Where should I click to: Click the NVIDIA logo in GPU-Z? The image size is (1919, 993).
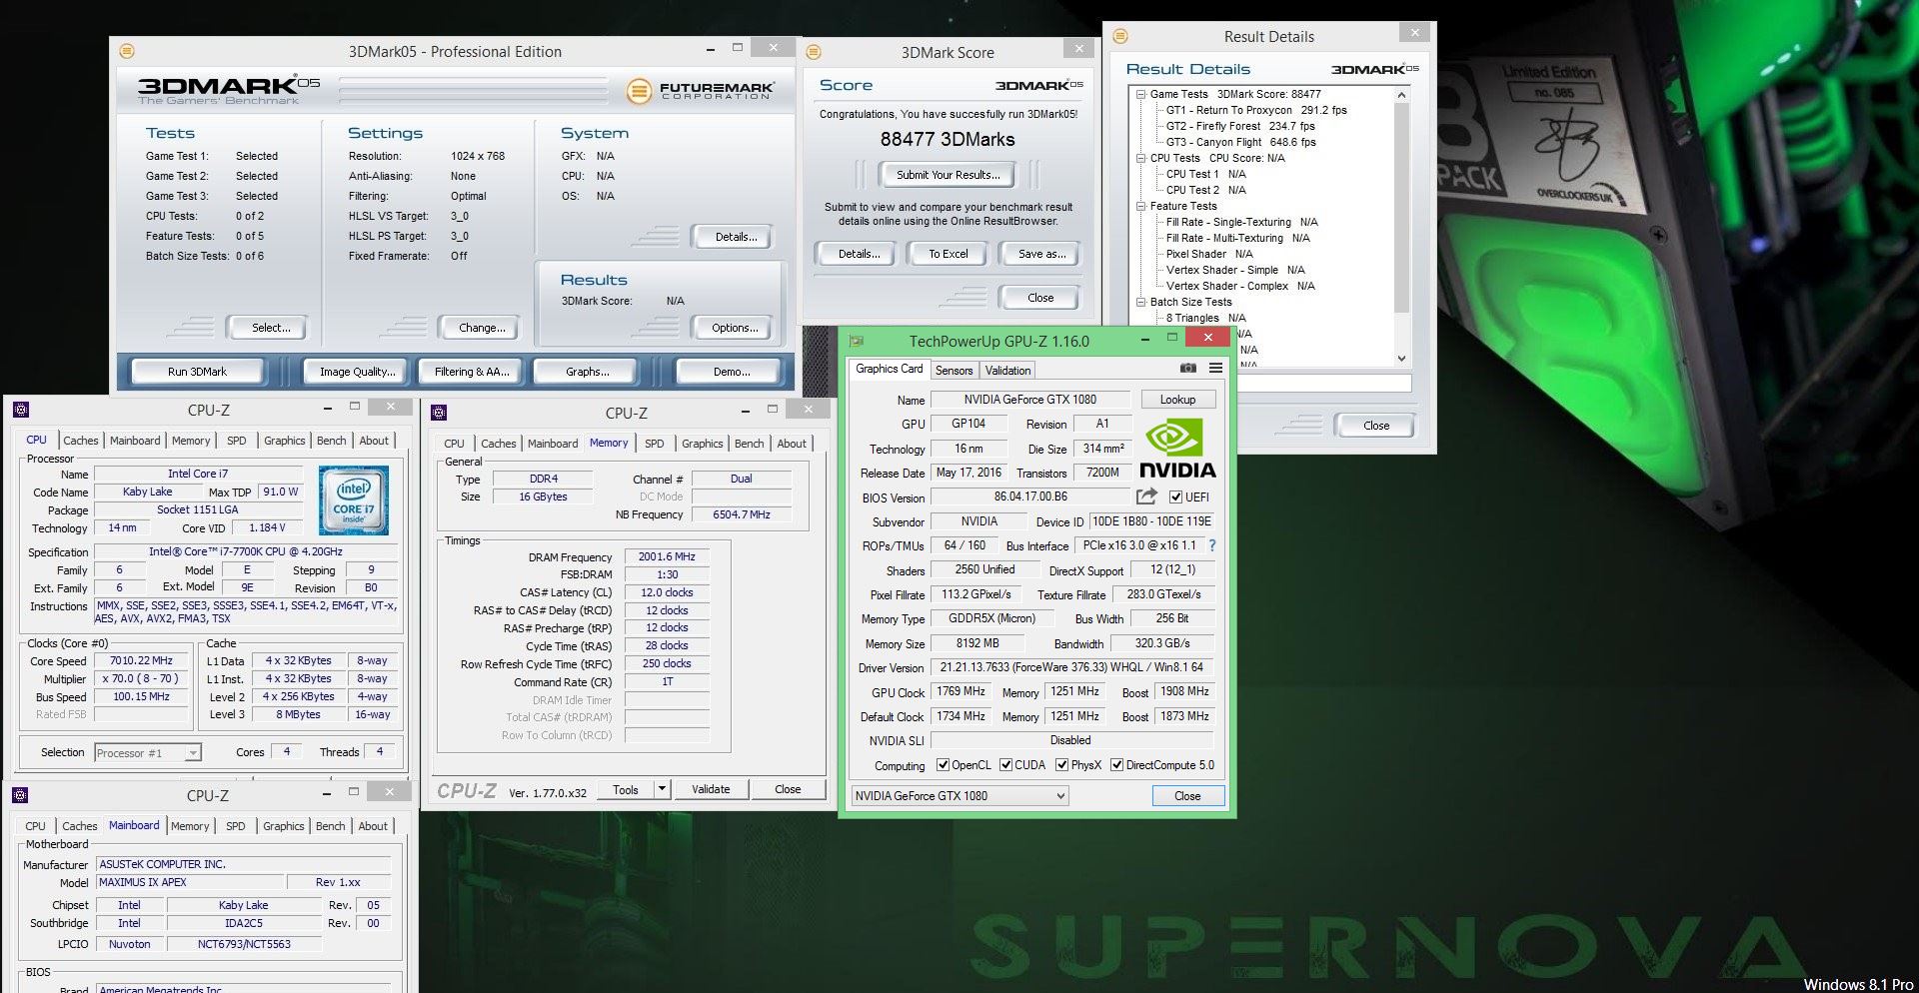tap(1177, 450)
